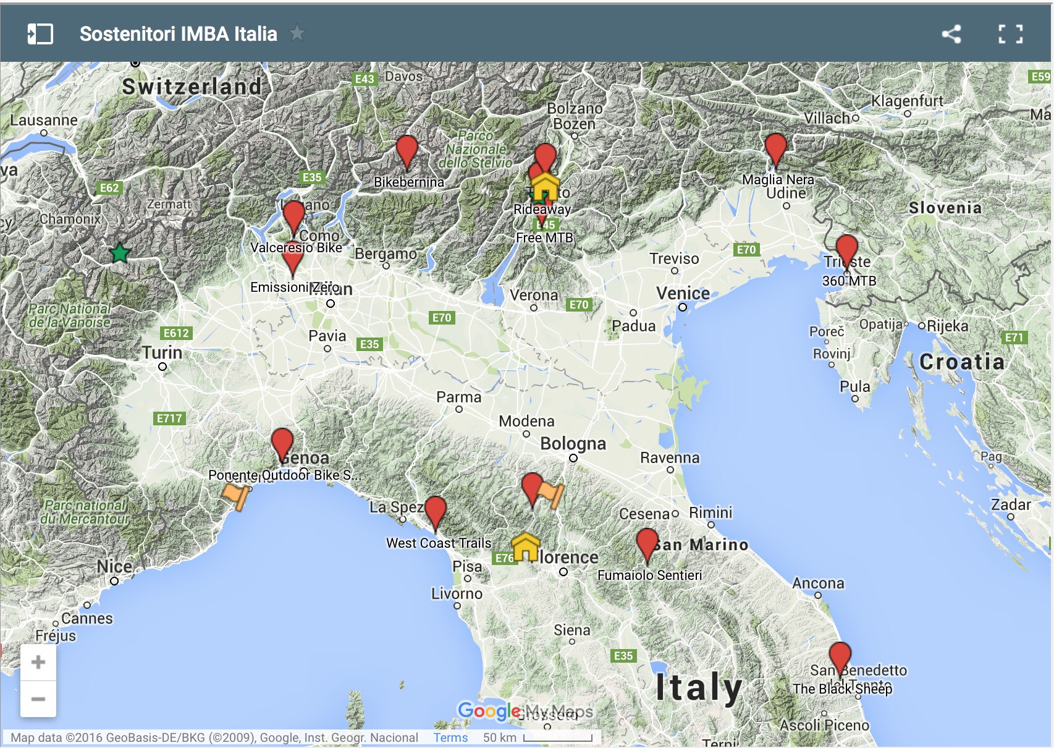Select the topmost red pin near Bolzano
The height and width of the screenshot is (748, 1054).
[x=546, y=155]
